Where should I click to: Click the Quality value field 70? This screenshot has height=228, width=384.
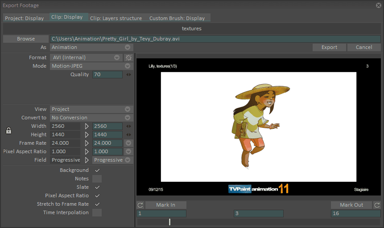[x=107, y=75]
